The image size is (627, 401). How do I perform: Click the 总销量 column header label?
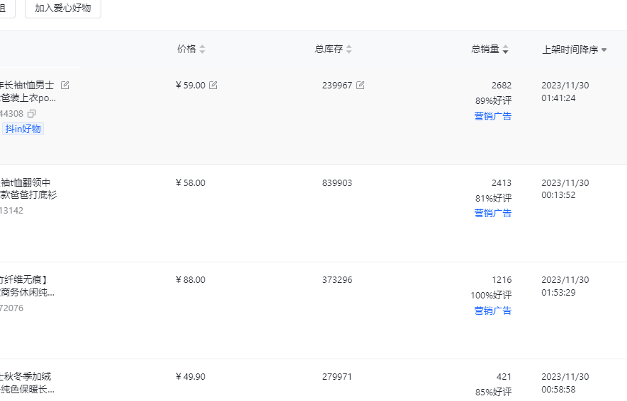pyautogui.click(x=485, y=50)
